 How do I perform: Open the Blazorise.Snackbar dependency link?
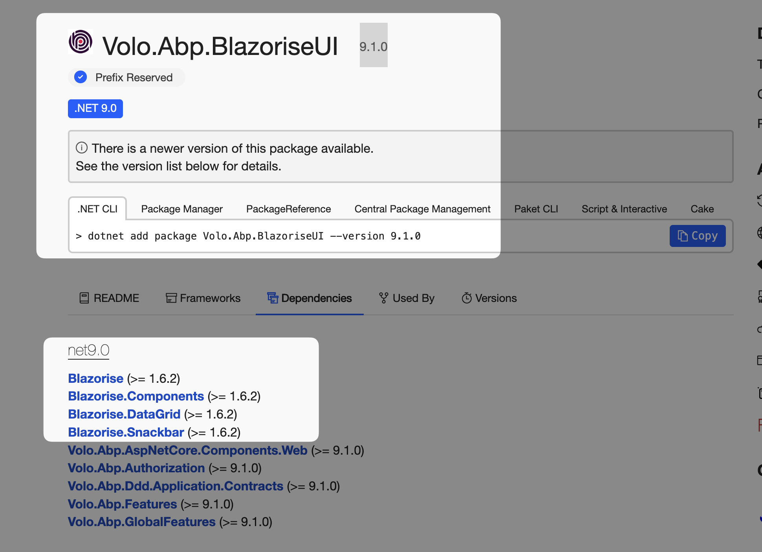126,432
